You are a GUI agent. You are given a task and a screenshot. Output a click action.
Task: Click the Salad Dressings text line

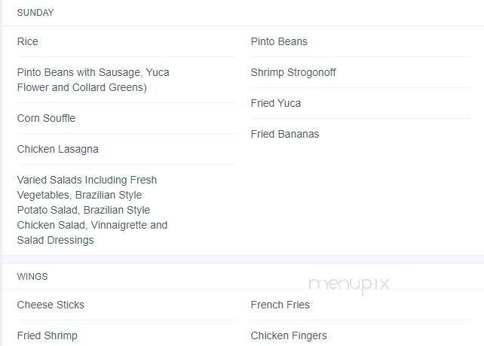click(56, 241)
